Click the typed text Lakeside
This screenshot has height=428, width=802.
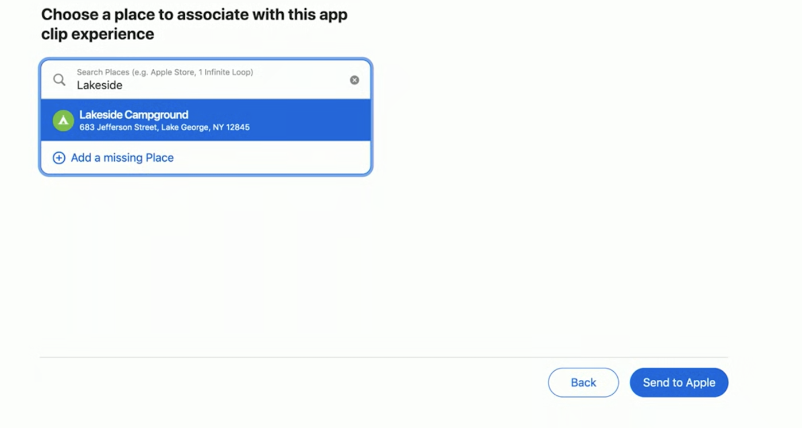pos(100,85)
